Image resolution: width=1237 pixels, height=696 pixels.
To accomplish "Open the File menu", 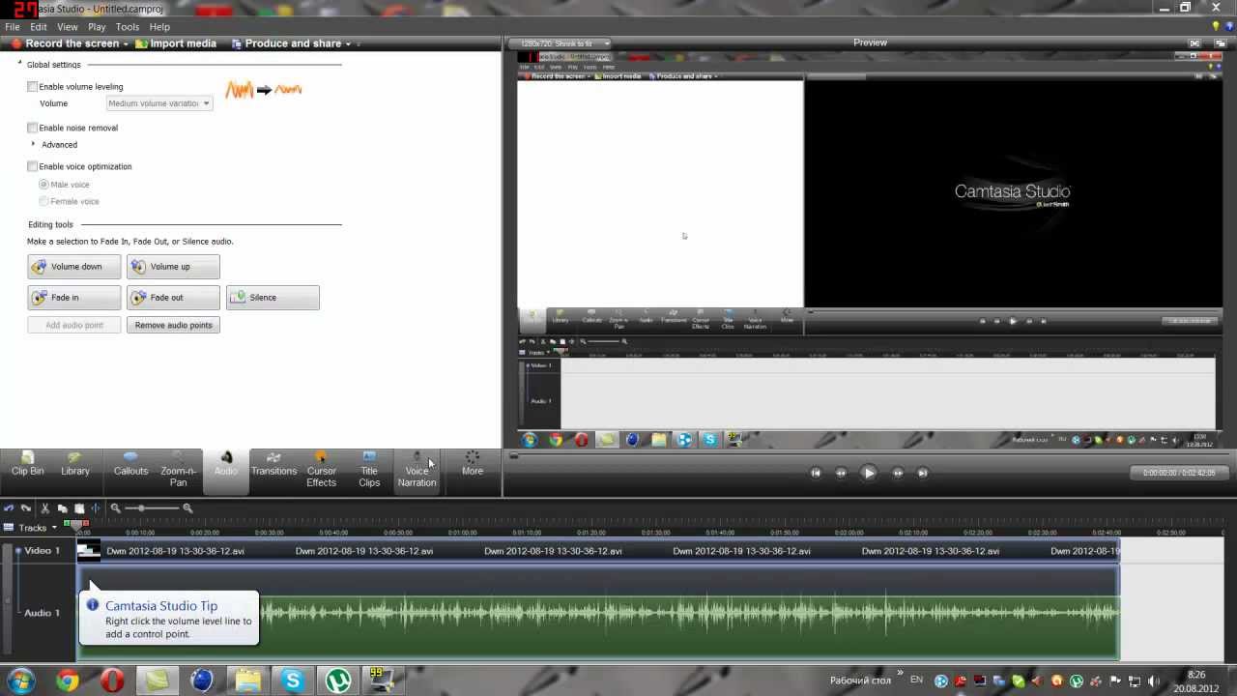I will tap(12, 27).
